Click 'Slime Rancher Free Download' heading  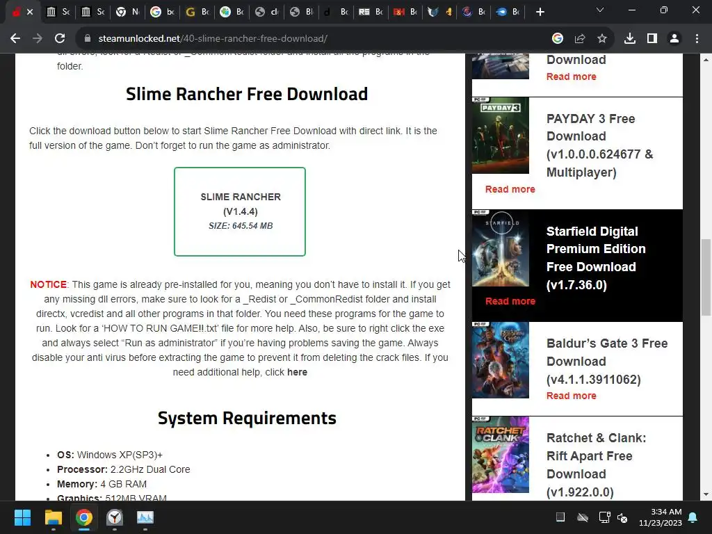point(247,94)
